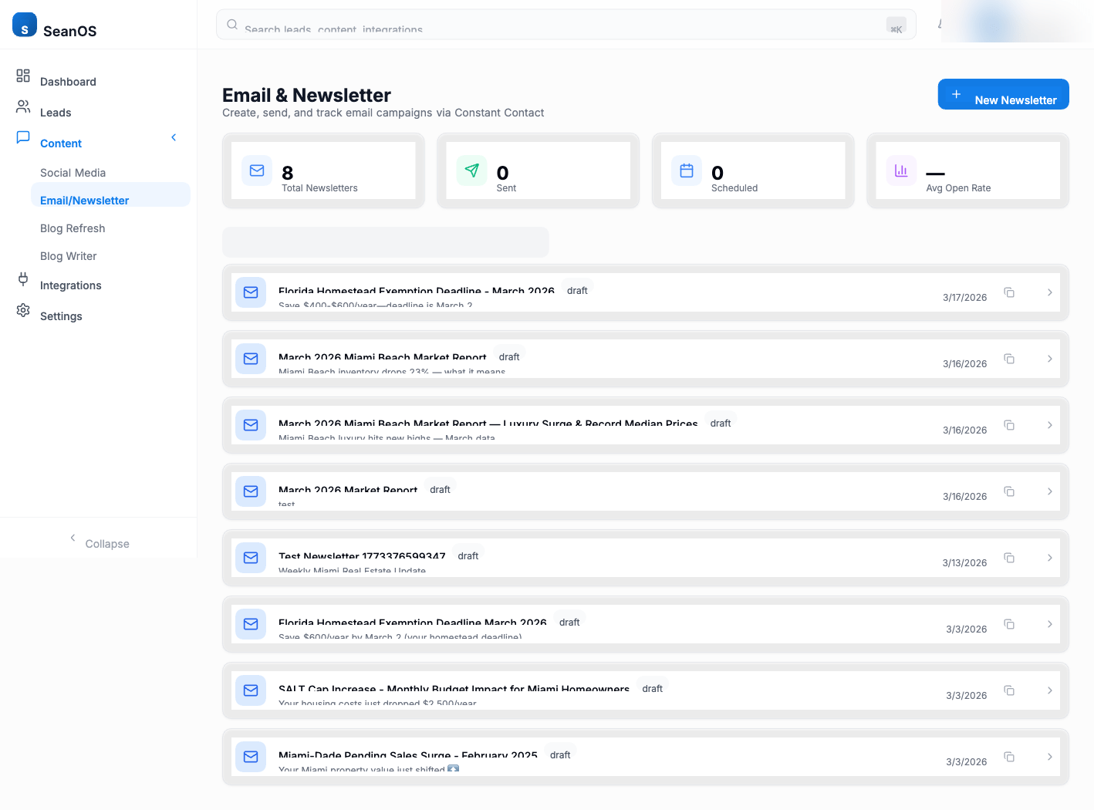Click the calendar icon on Scheduled card
1094x810 pixels.
tap(686, 170)
